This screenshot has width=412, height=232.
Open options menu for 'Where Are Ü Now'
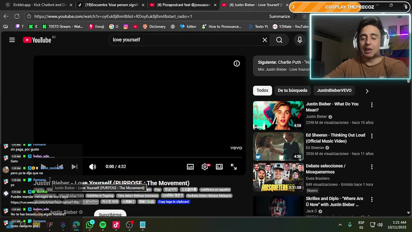pyautogui.click(x=372, y=199)
